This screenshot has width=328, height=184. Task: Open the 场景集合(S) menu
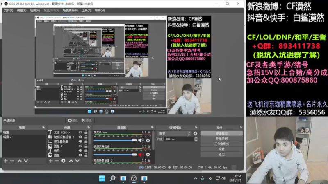click(70, 11)
